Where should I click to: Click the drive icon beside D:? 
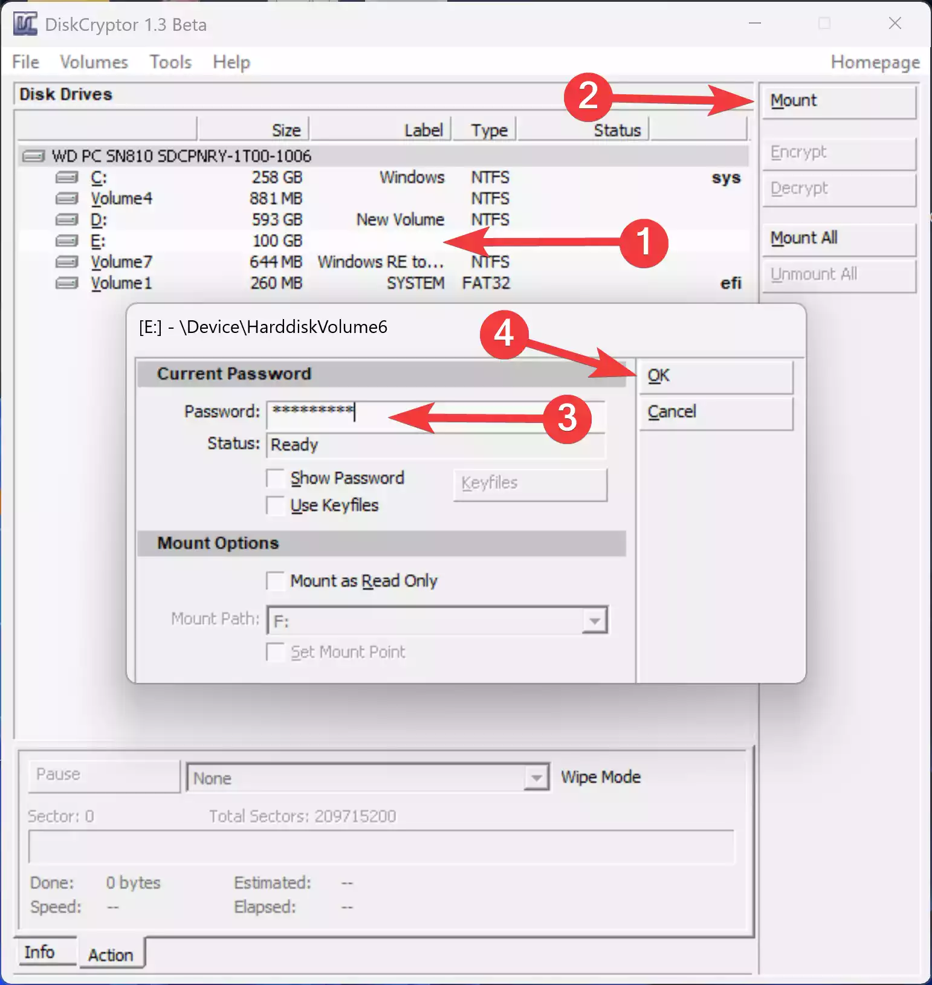point(66,220)
